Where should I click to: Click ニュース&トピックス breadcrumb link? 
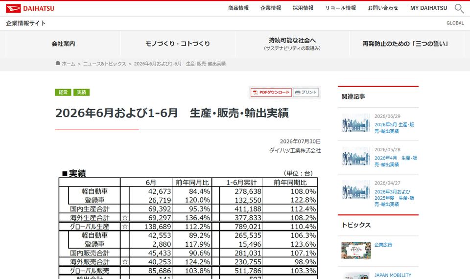click(x=104, y=64)
